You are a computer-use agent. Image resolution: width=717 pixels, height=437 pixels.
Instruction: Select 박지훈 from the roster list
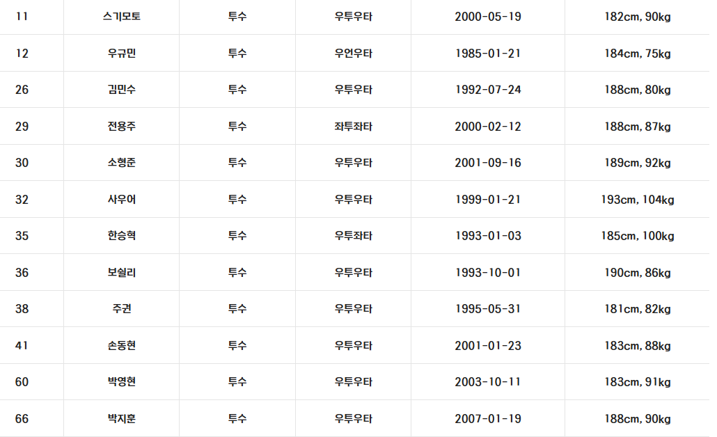tap(121, 419)
